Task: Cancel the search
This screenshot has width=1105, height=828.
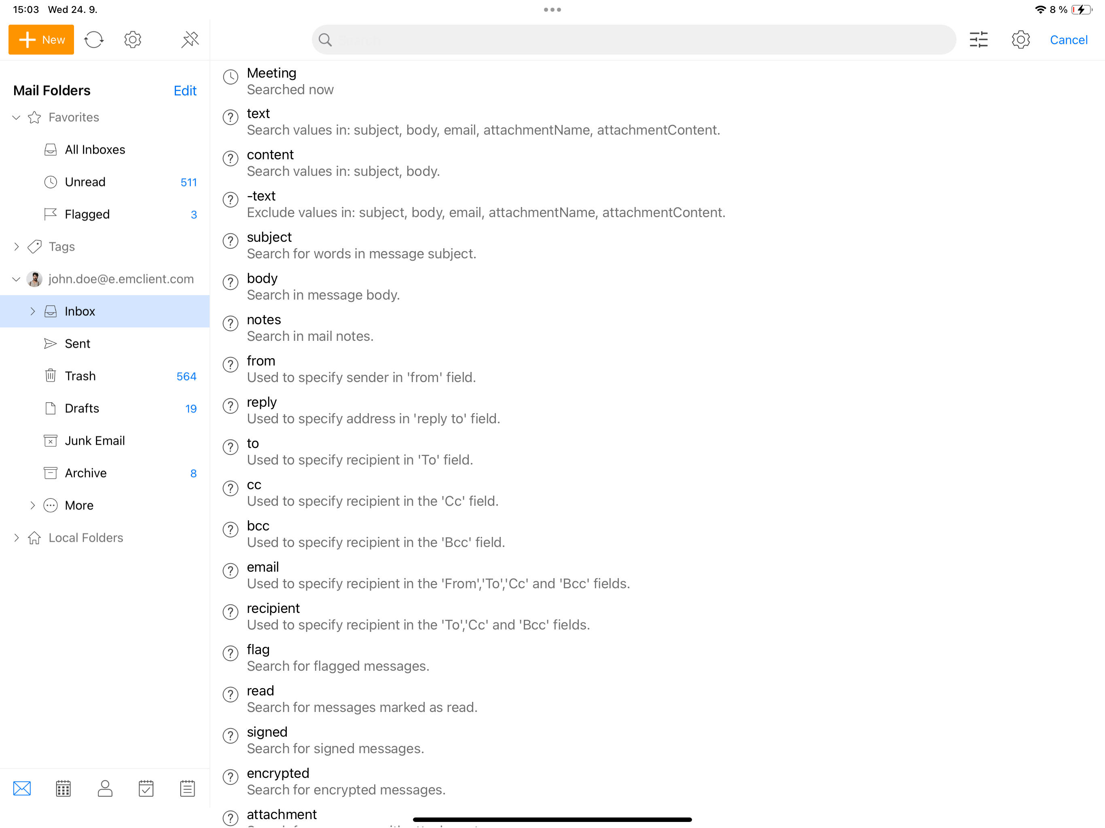Action: 1069,40
